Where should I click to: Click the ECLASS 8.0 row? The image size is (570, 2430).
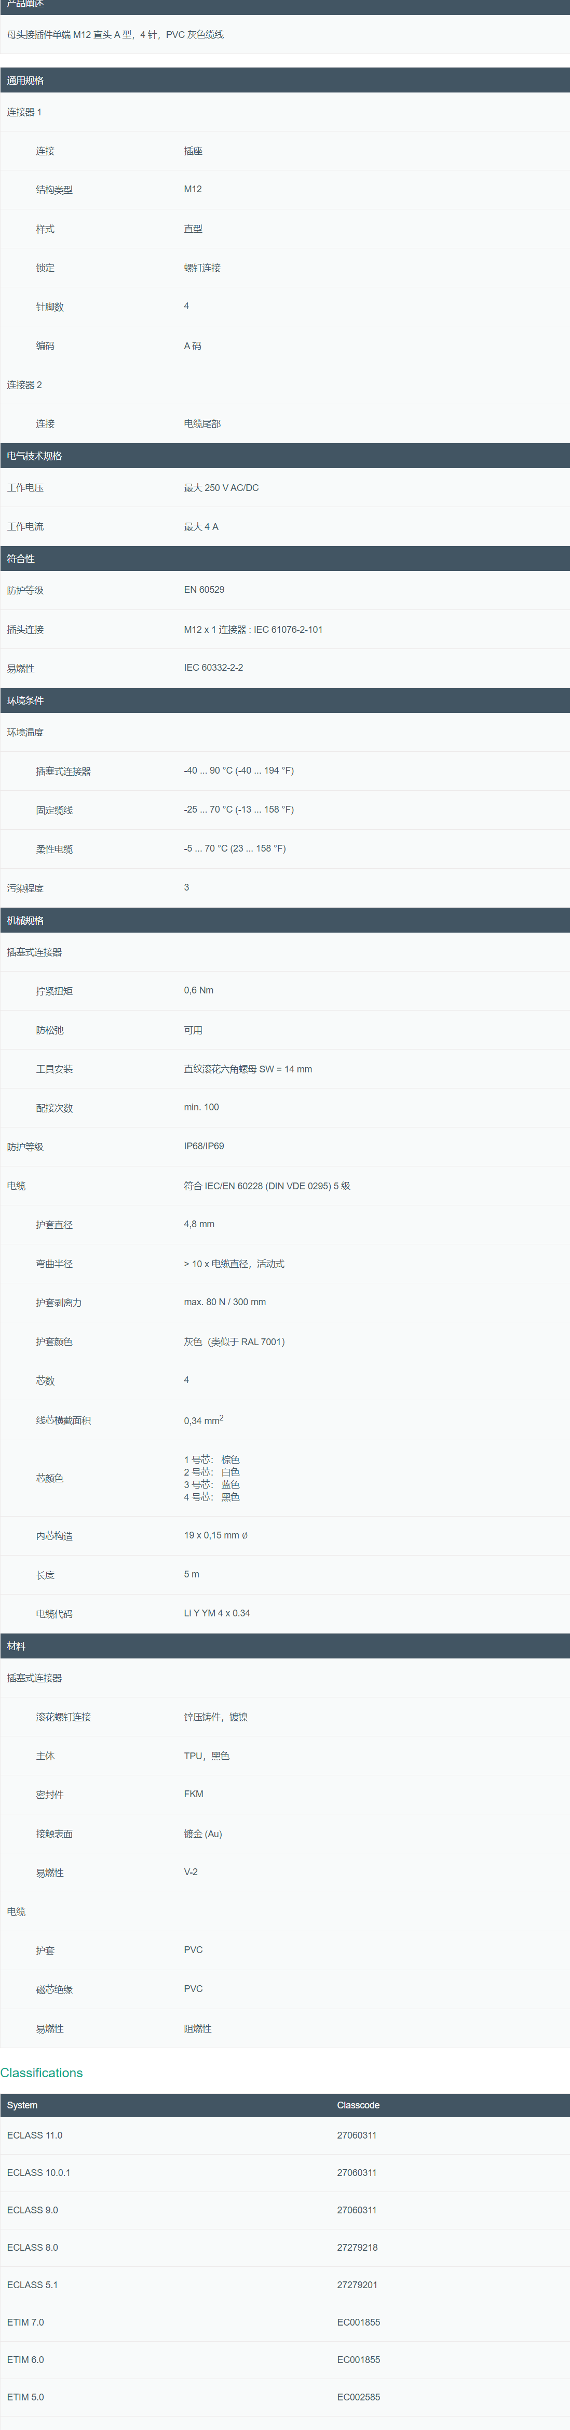pos(32,2247)
